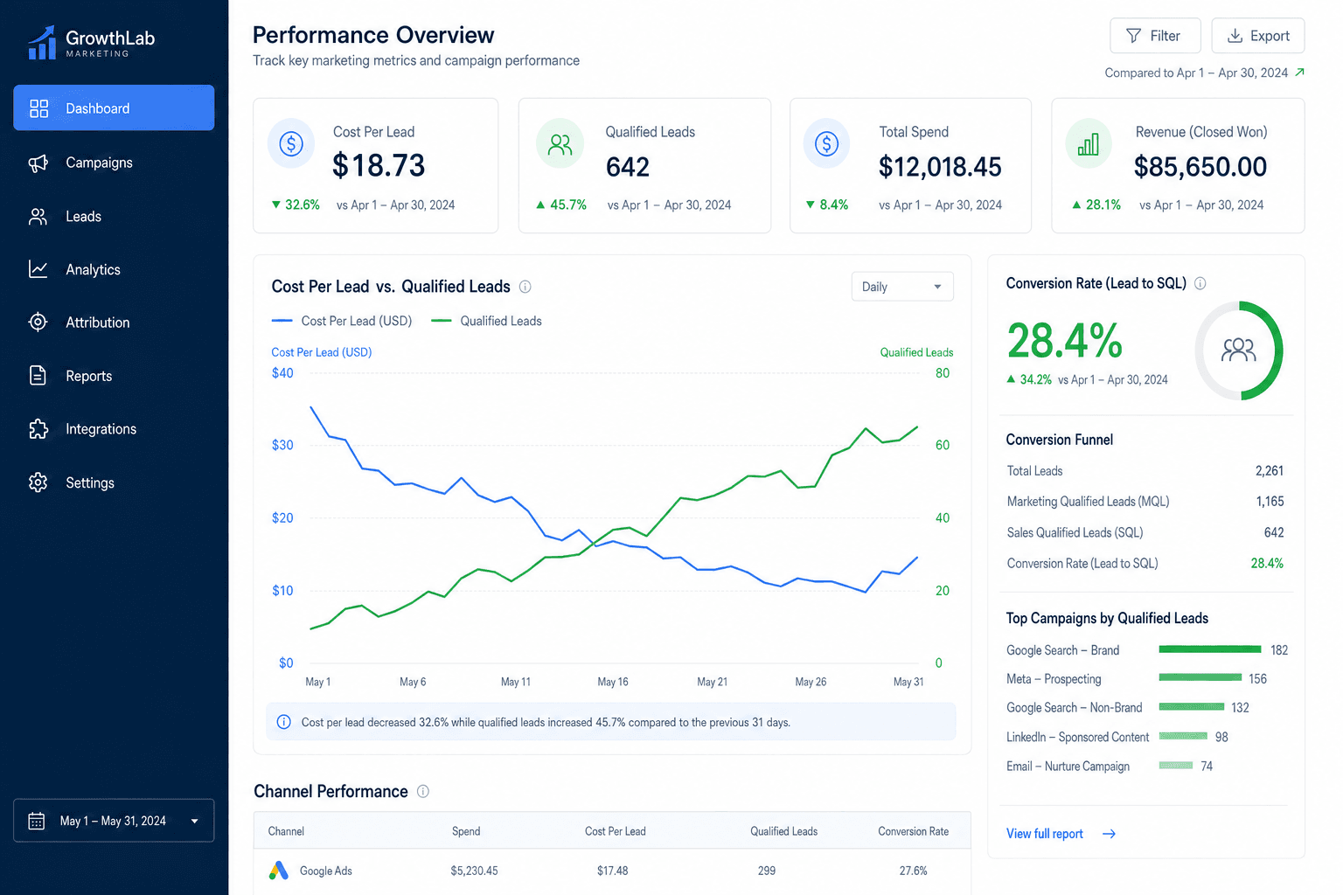Click the Leads people icon in sidebar
Image resolution: width=1343 pixels, height=895 pixels.
[x=38, y=217]
